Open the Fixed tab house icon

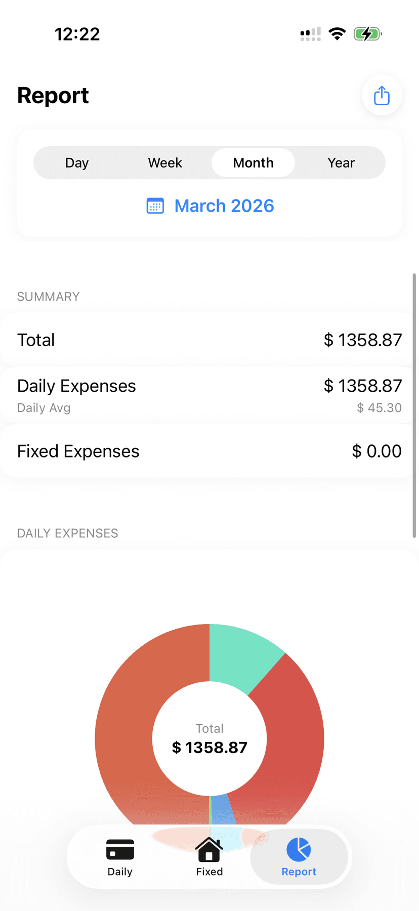click(209, 849)
